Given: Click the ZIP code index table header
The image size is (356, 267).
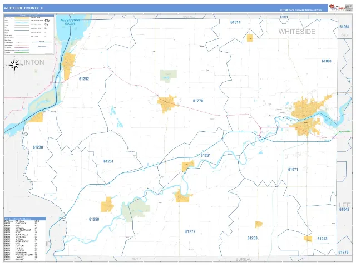Looking at the screenshot, I should [25, 219].
